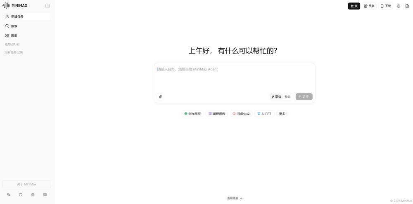Open the document icon at top right
This screenshot has height=204, width=413.
(407, 6)
